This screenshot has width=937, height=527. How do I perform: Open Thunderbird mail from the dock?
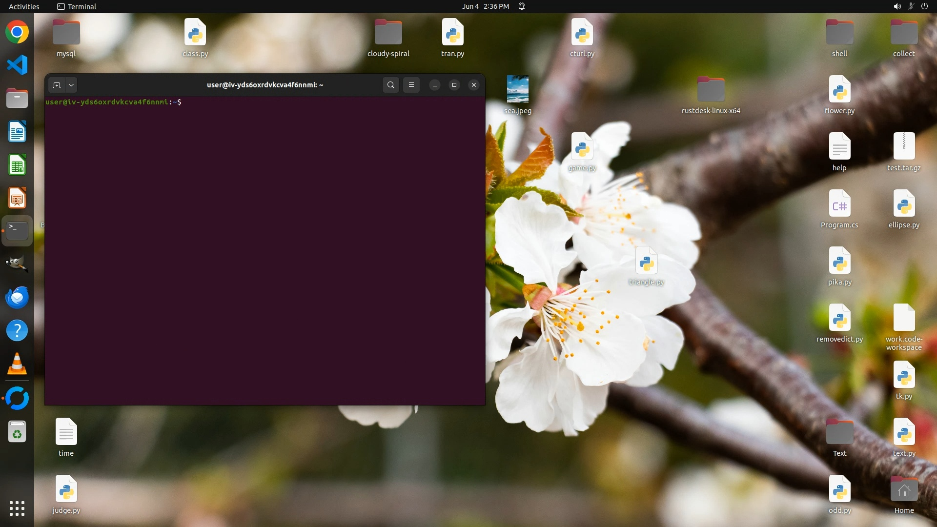[17, 297]
